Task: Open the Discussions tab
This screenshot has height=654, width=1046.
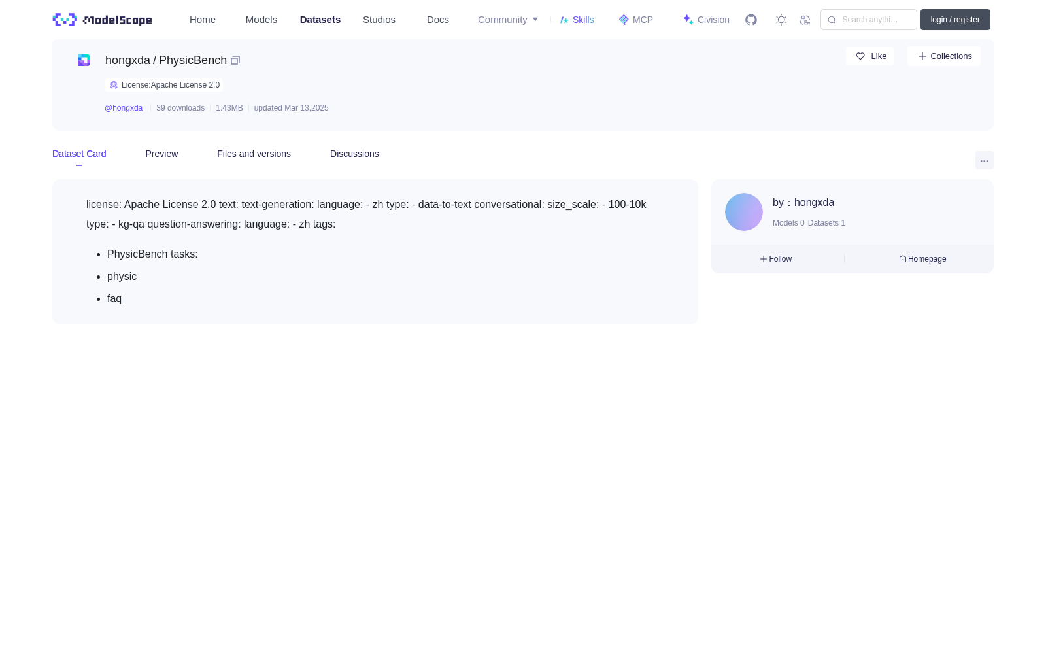Action: tap(354, 154)
